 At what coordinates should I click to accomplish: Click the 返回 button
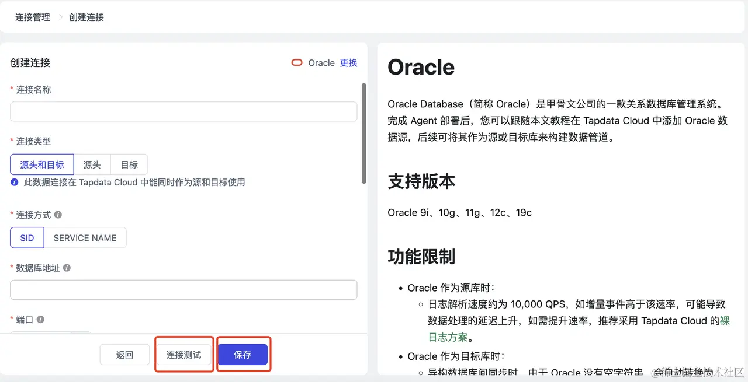124,355
